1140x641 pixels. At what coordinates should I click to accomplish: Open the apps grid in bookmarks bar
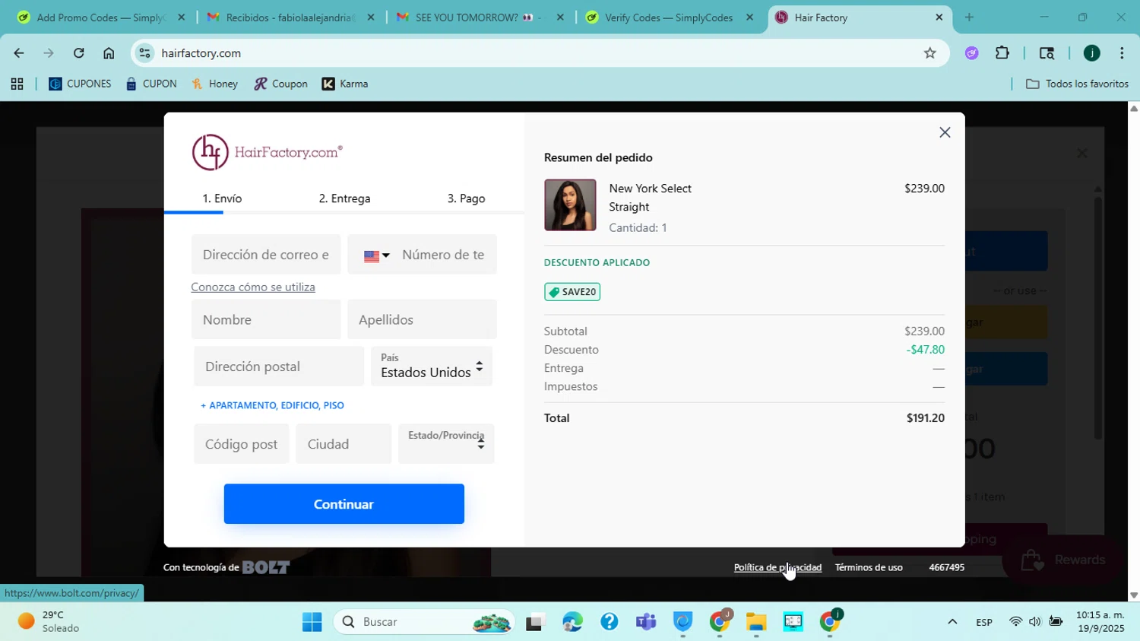[17, 84]
